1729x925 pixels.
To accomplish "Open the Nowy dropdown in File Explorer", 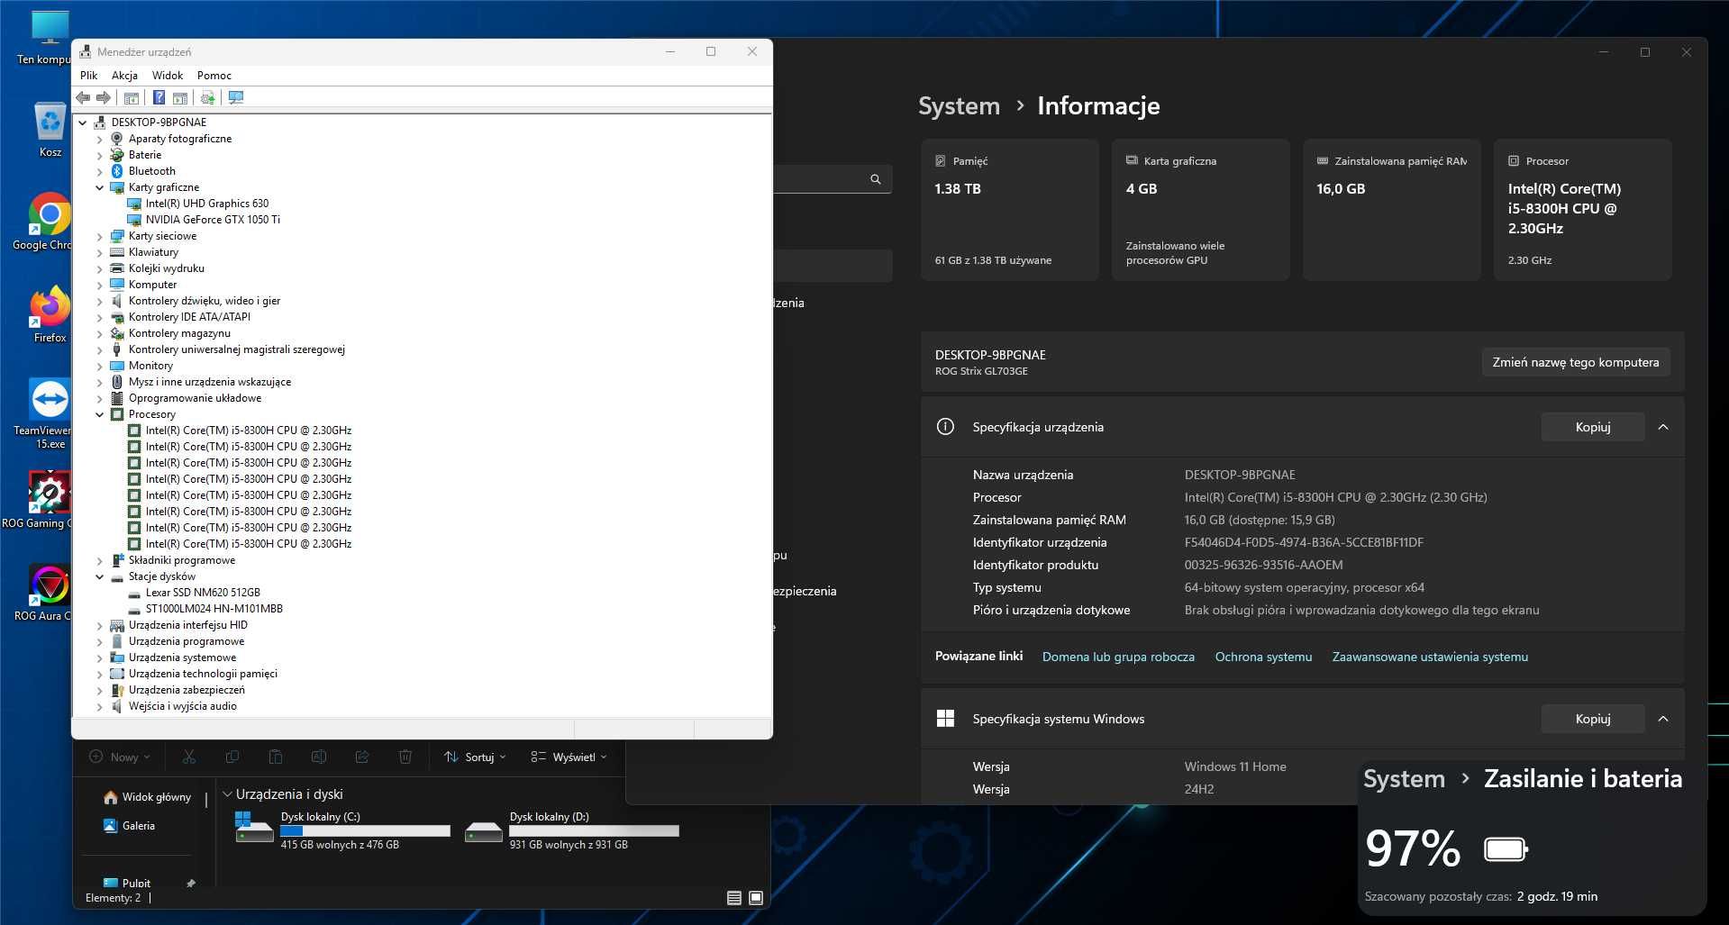I will click(120, 757).
